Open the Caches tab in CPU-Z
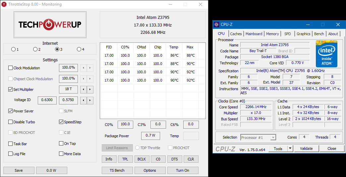The height and width of the screenshot is (177, 346). coord(236,34)
